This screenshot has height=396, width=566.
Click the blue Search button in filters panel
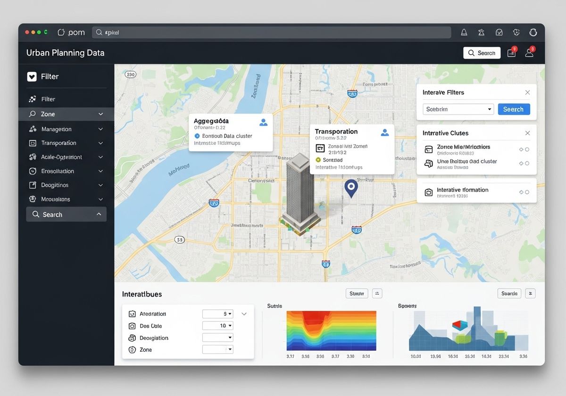tap(514, 109)
